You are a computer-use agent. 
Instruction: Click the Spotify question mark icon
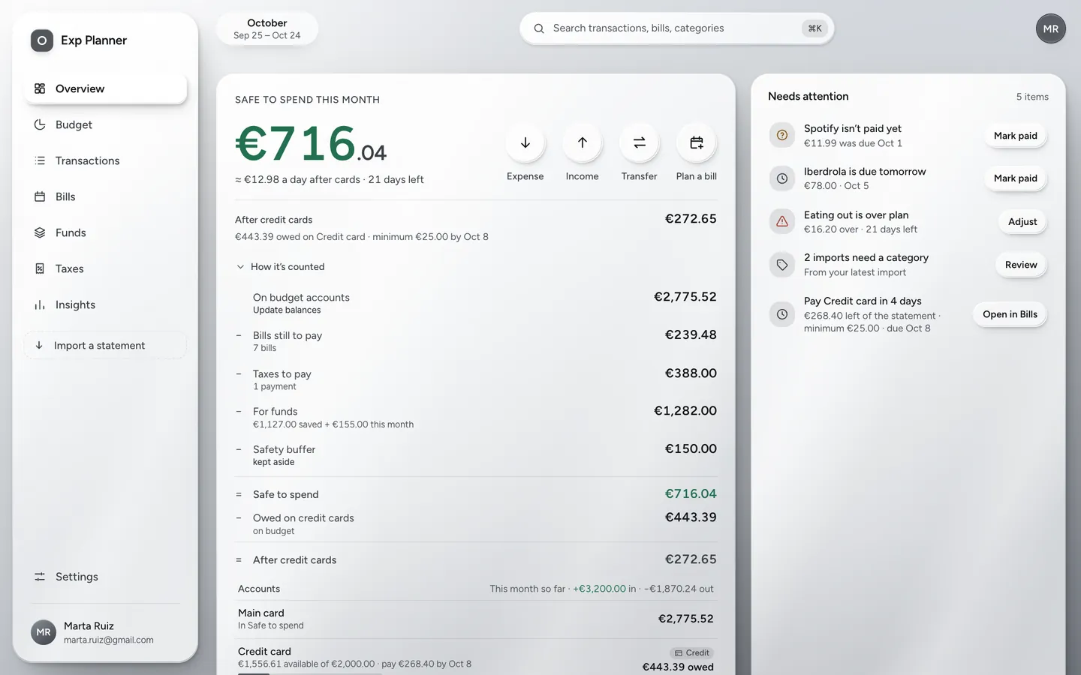click(x=782, y=135)
